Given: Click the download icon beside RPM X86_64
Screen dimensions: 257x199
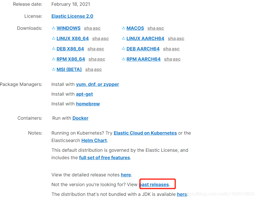Looking at the screenshot, I should click(x=53, y=59).
